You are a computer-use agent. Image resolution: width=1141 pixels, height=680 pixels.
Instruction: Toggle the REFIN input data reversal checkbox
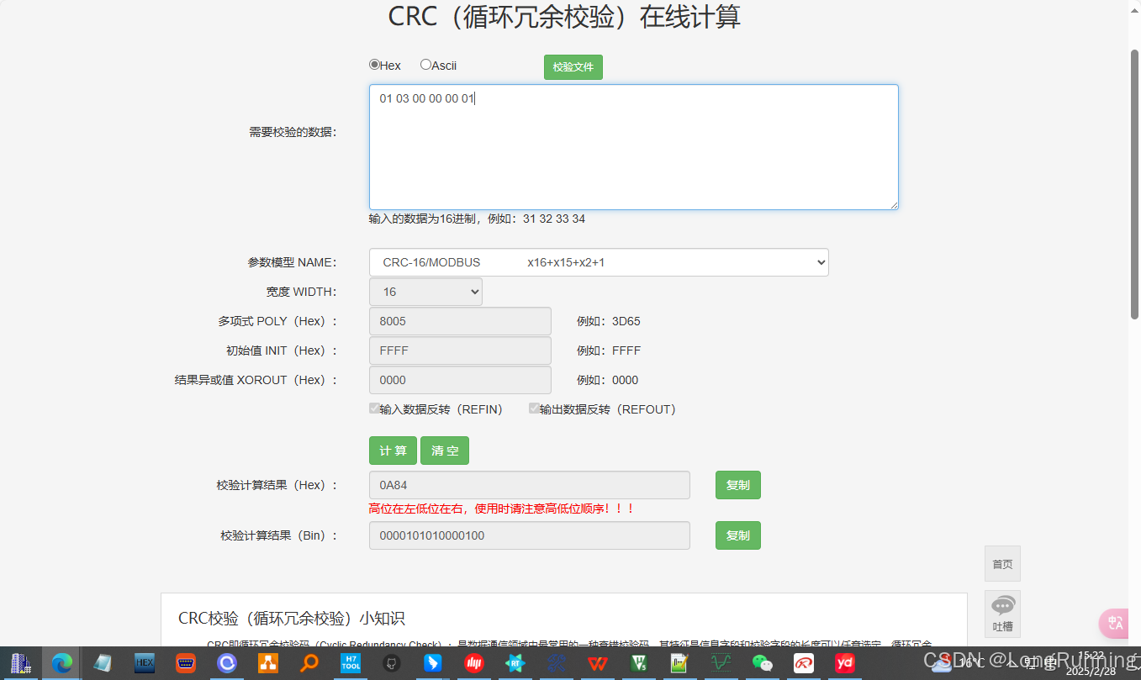(x=374, y=409)
